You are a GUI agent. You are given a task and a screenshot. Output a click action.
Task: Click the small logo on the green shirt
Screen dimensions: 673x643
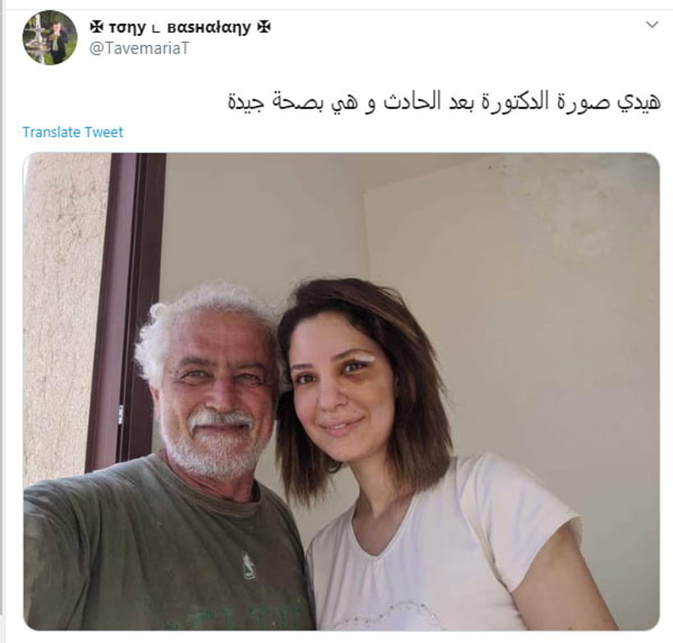(x=249, y=565)
